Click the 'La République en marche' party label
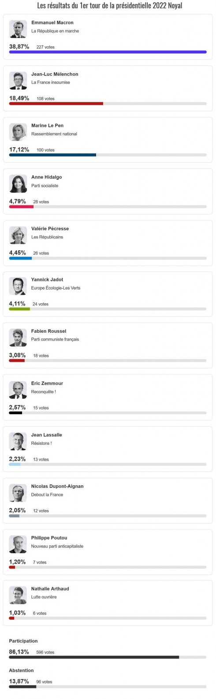 [x=55, y=31]
